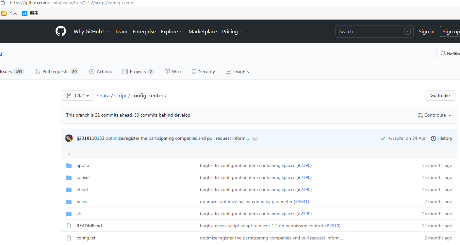
Task: Click the translate bookmark icon
Action: (25, 13)
